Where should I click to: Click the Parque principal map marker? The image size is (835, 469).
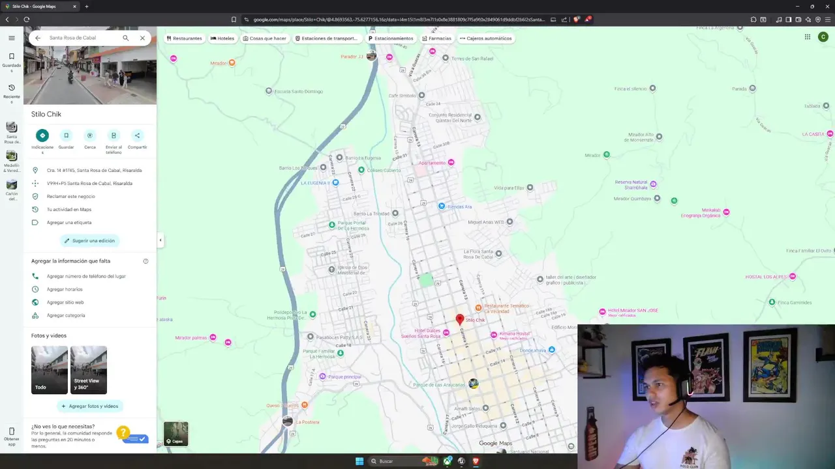(x=322, y=377)
